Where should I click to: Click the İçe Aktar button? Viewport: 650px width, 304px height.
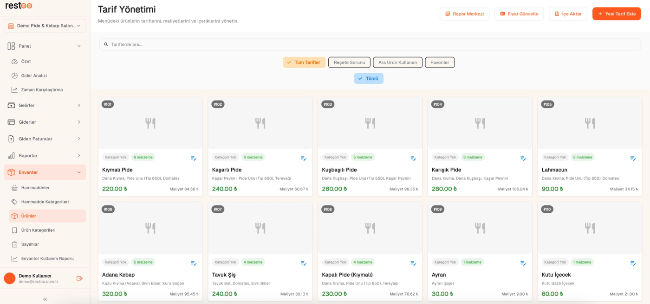pos(568,14)
